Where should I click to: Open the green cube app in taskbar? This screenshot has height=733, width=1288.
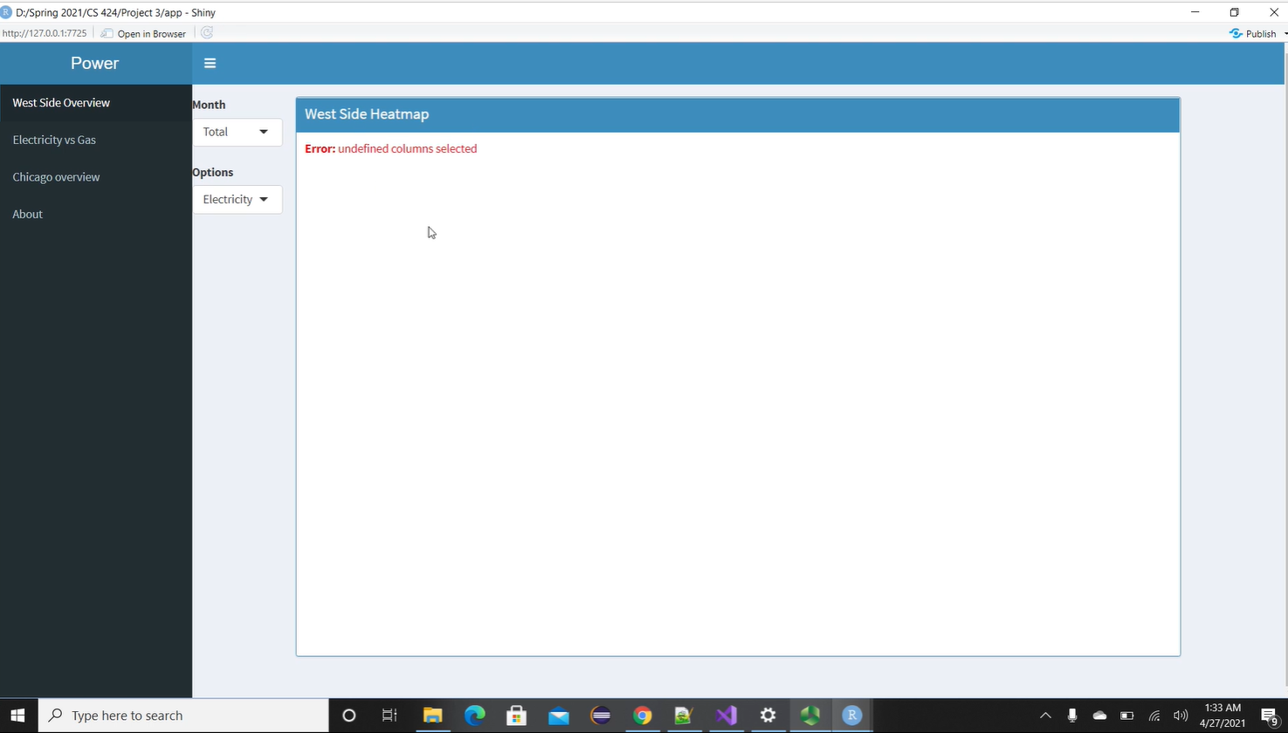[x=810, y=716]
